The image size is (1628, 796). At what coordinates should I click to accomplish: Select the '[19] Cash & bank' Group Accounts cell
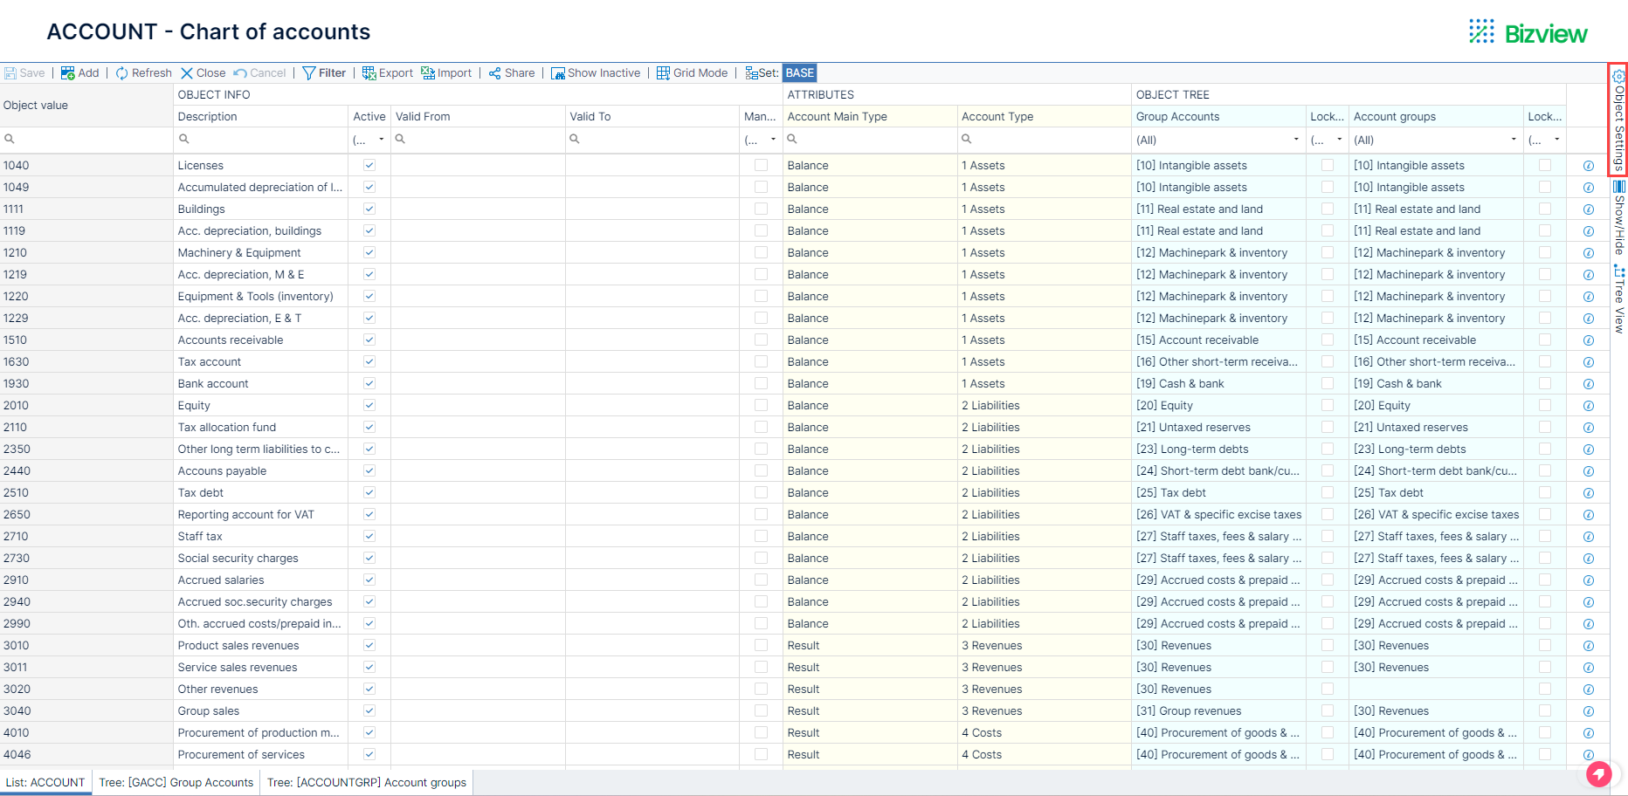pos(1218,384)
